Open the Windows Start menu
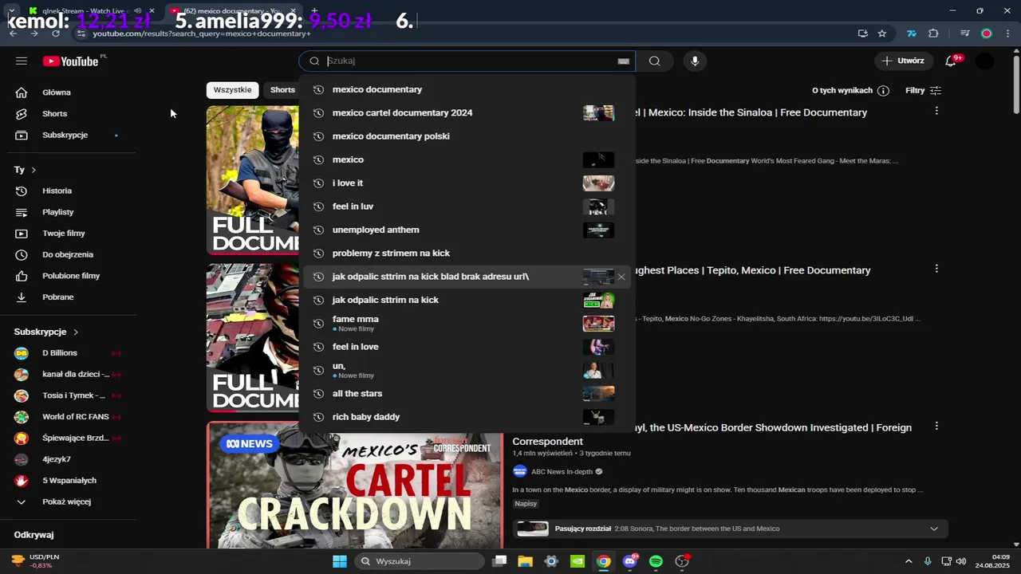Image resolution: width=1021 pixels, height=574 pixels. click(340, 561)
